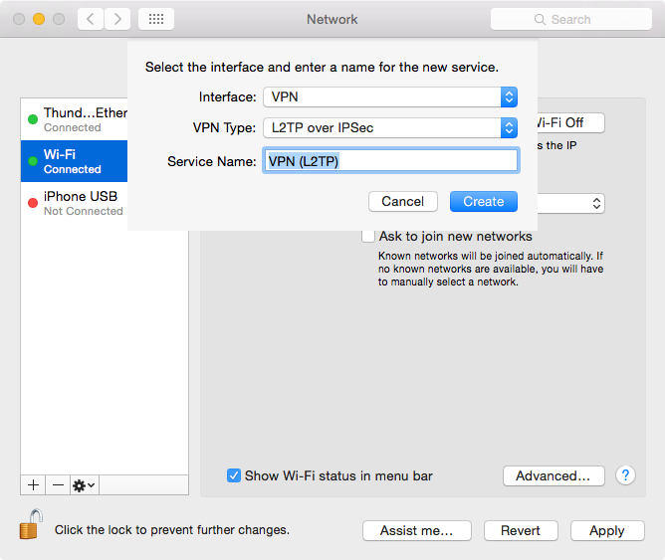Viewport: 665px width, 560px height.
Task: Cancel the new service dialog
Action: (402, 201)
